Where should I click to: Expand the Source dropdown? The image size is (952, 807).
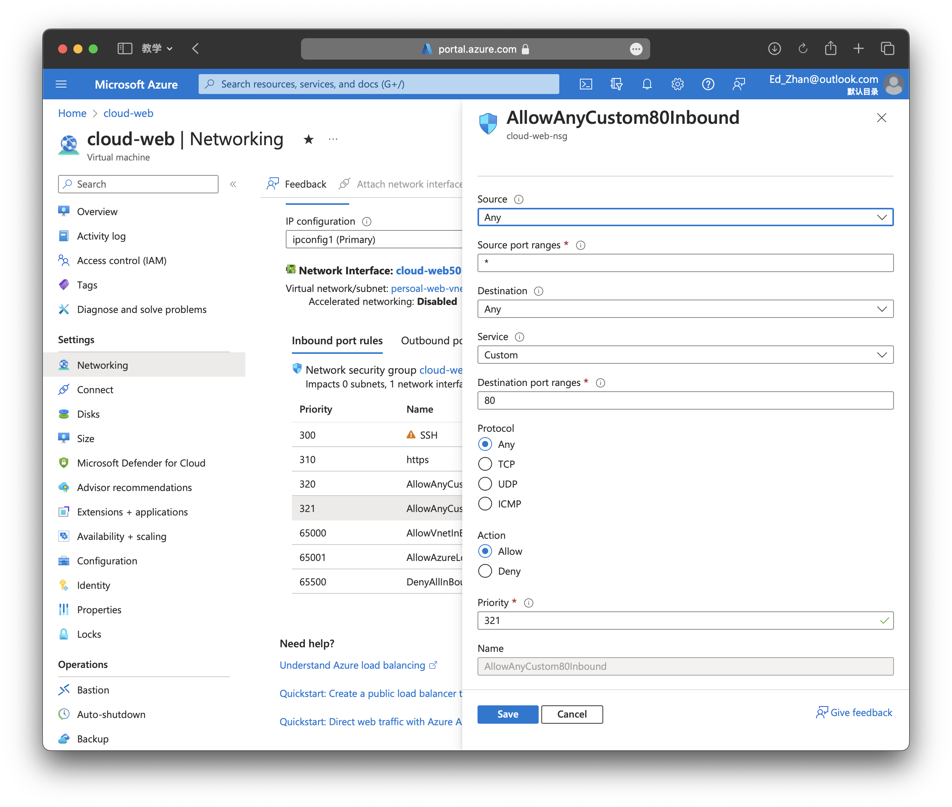(685, 217)
